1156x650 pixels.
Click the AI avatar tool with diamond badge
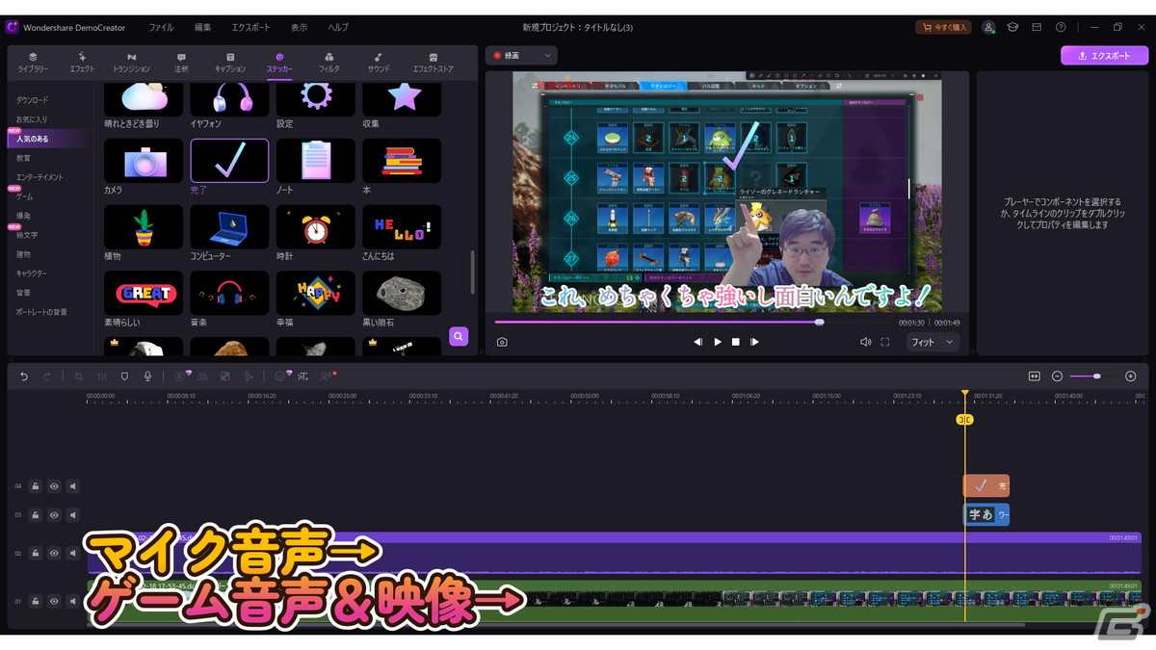[180, 377]
